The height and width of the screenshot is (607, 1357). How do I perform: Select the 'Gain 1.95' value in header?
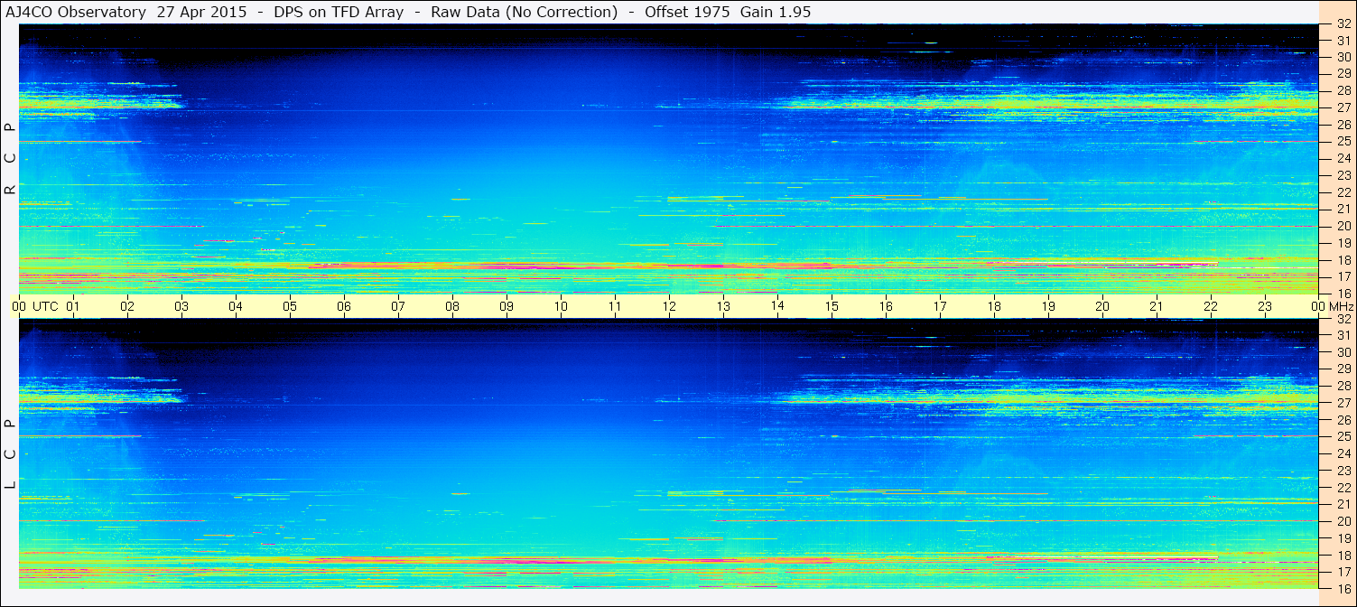pos(774,12)
